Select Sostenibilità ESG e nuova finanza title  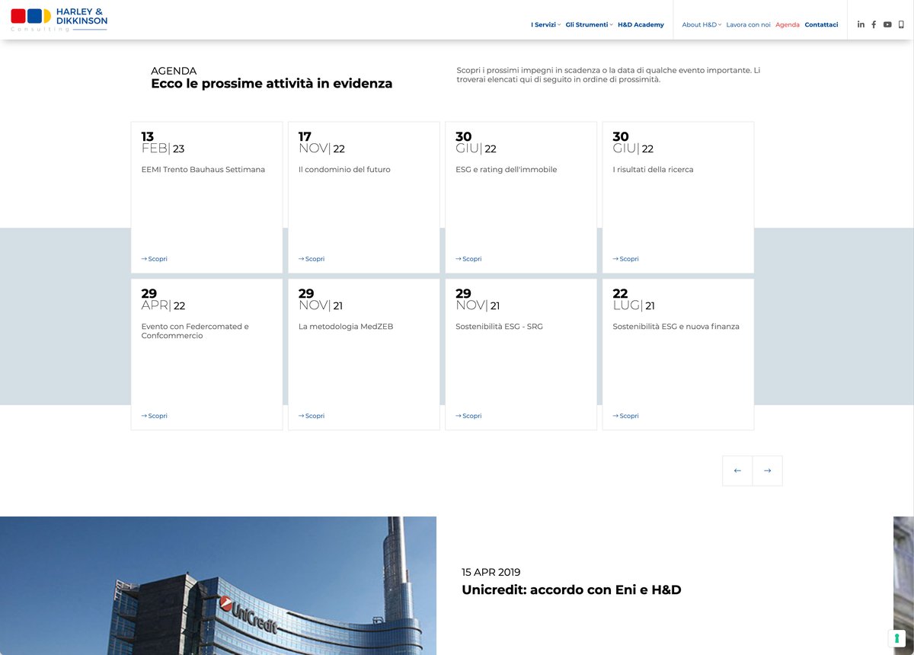(676, 327)
